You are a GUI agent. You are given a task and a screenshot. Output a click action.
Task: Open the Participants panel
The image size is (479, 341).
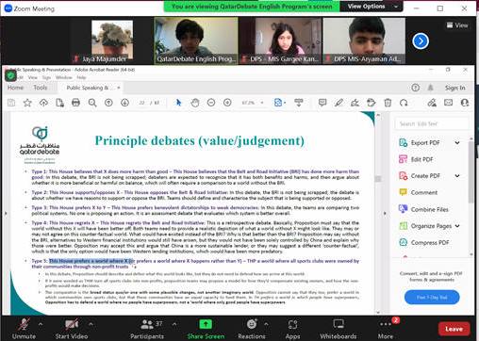(147, 324)
